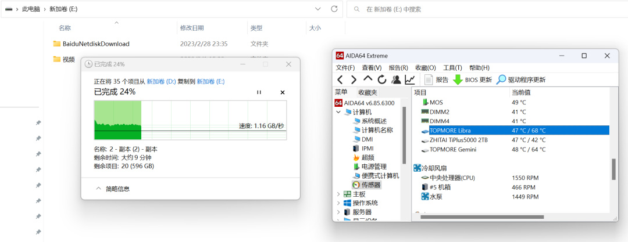Expand the 主板 tree node
Image resolution: width=628 pixels, height=242 pixels.
pos(338,194)
